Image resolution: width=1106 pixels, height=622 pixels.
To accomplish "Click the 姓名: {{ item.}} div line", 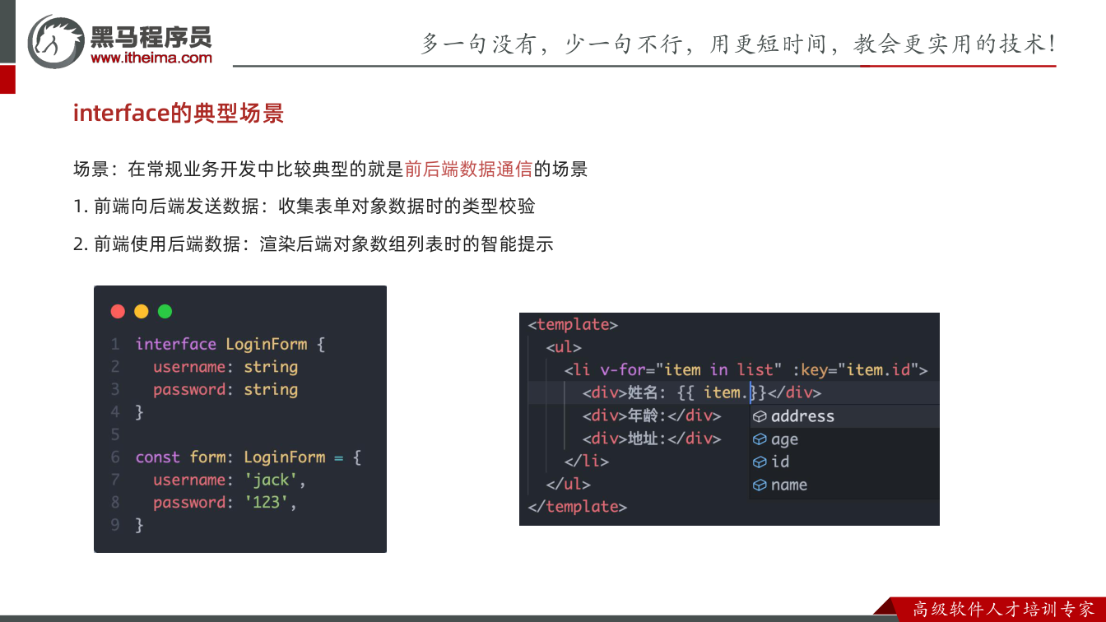I will (x=701, y=392).
